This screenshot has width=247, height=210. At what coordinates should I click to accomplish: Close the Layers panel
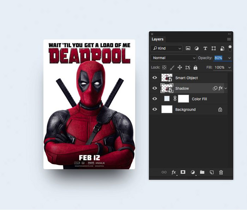click(x=152, y=34)
